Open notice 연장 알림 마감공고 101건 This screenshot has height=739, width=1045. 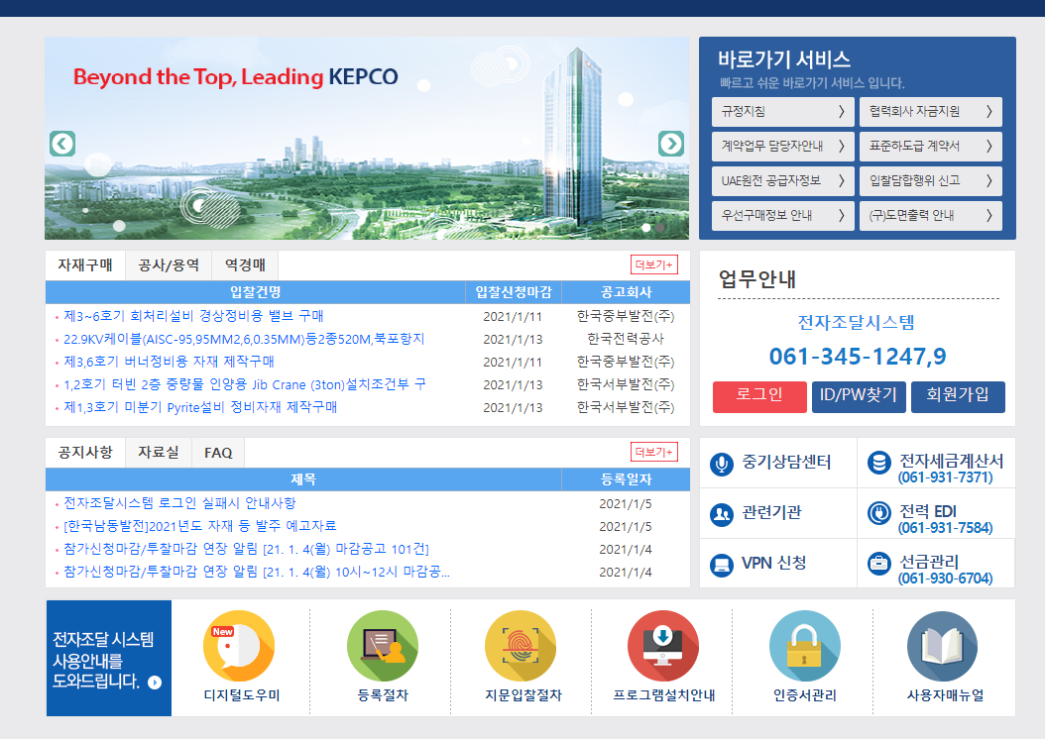point(246,549)
